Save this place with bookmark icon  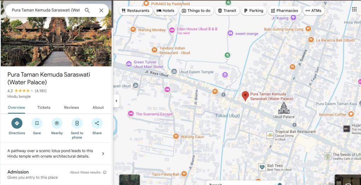click(37, 123)
